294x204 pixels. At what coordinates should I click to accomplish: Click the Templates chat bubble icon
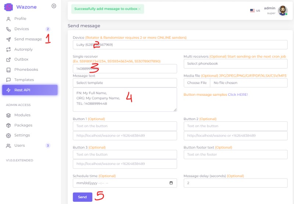[x=8, y=80]
